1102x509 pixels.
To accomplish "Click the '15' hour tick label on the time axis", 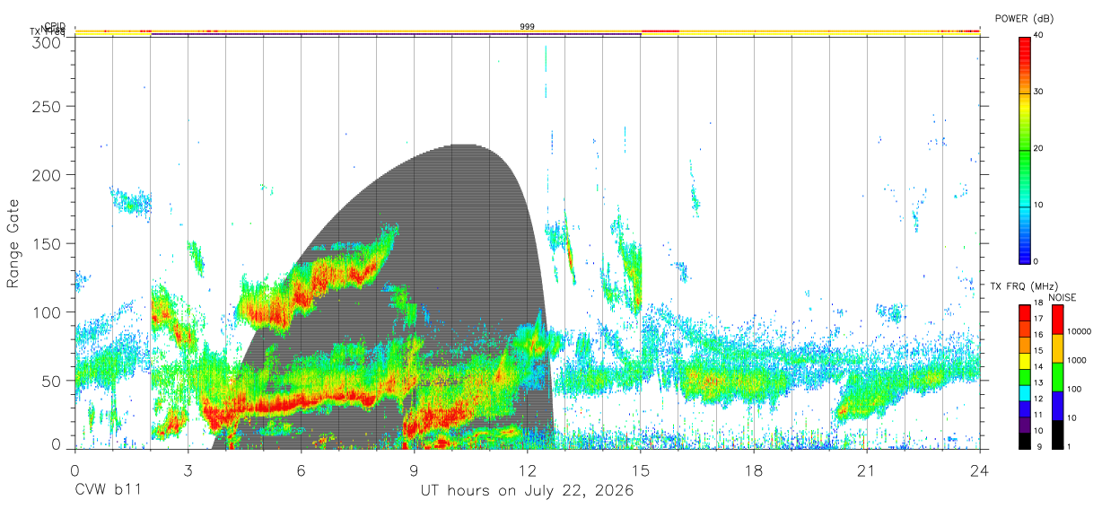I will click(641, 470).
